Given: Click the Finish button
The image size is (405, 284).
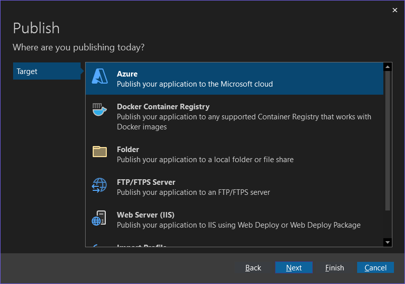Looking at the screenshot, I should pos(334,267).
